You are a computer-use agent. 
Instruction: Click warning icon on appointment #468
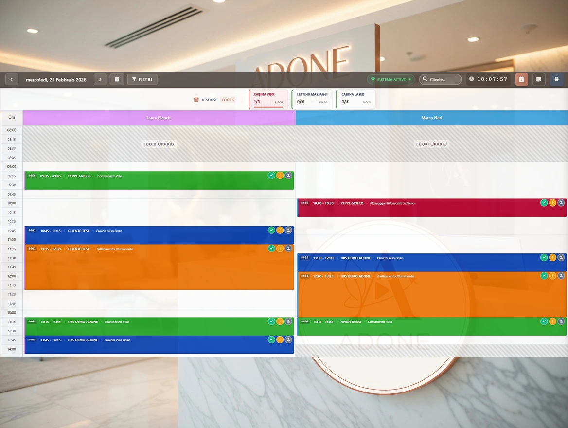pyautogui.click(x=280, y=321)
